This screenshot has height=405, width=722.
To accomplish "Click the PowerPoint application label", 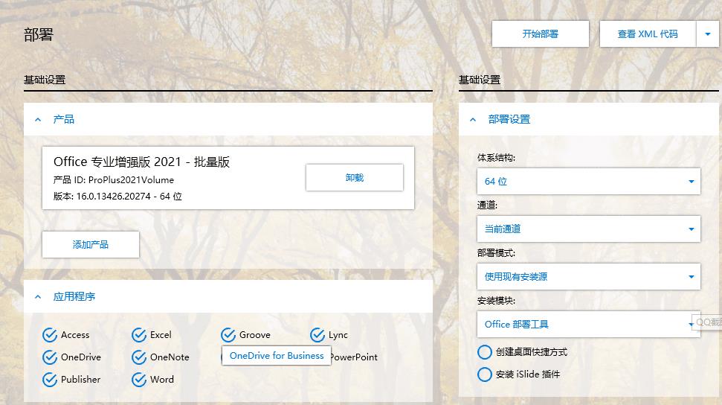I will [354, 357].
